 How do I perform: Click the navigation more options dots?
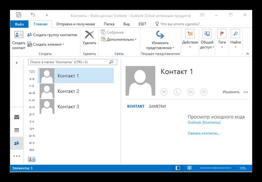tap(17, 156)
